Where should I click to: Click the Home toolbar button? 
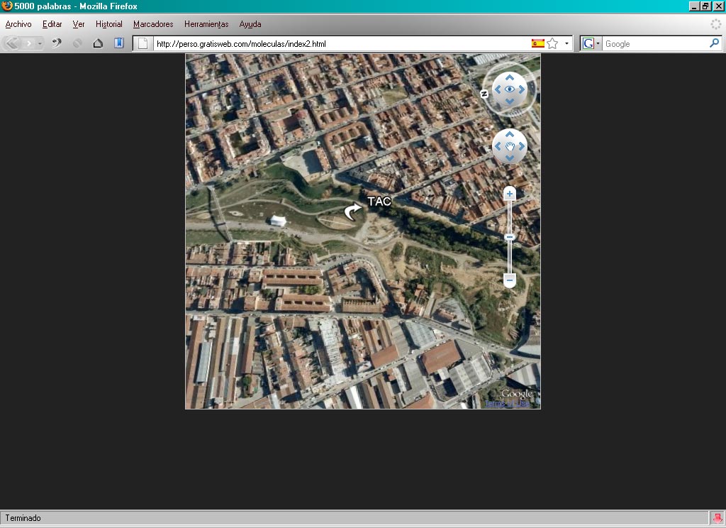(98, 43)
